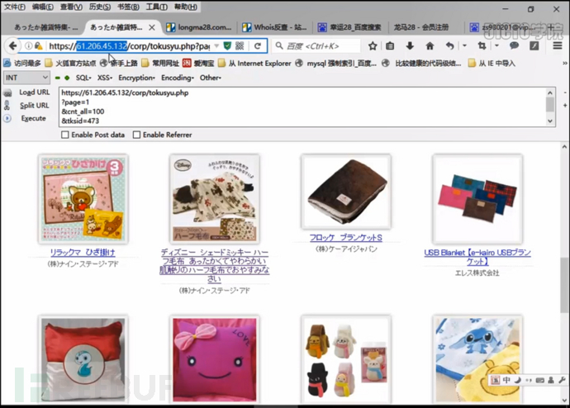Open the 访问最多 bookmark
570x408 pixels.
(22, 64)
